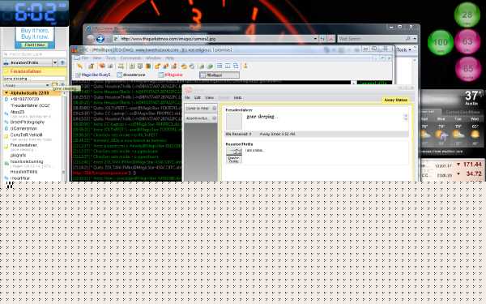Click HoustonThrills buddy icon in Away Status window
Screen dimensions: 486x304
tap(234, 155)
